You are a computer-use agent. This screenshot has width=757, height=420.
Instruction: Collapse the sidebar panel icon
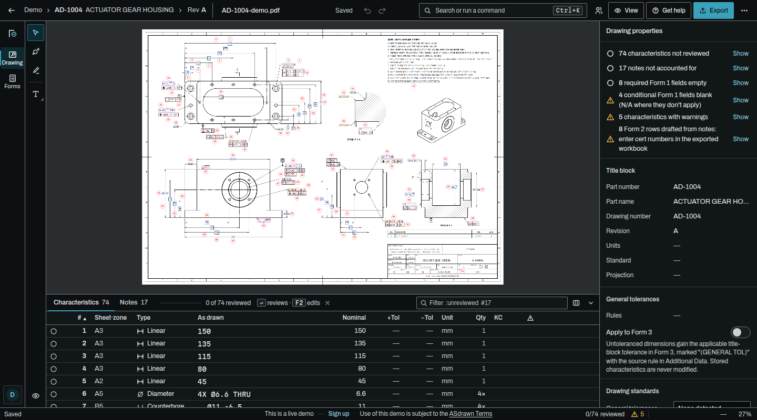coord(13,34)
